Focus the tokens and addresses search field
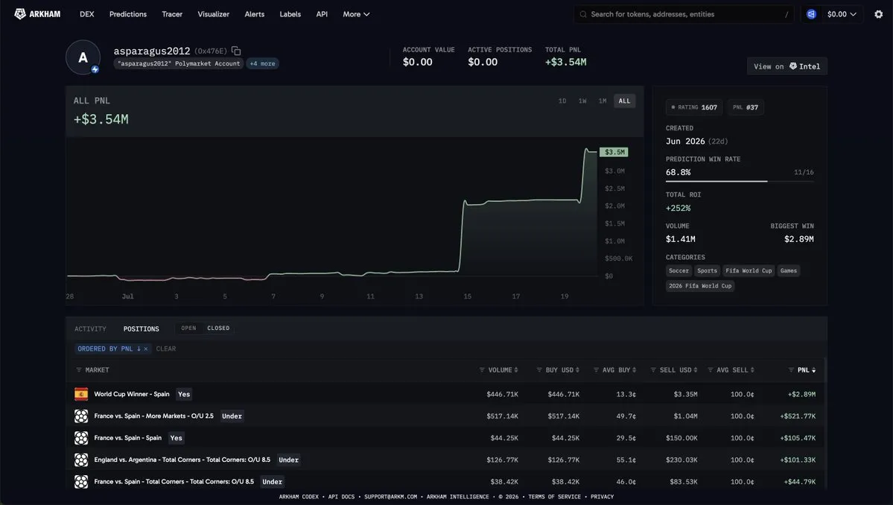The width and height of the screenshot is (893, 505). click(x=684, y=14)
